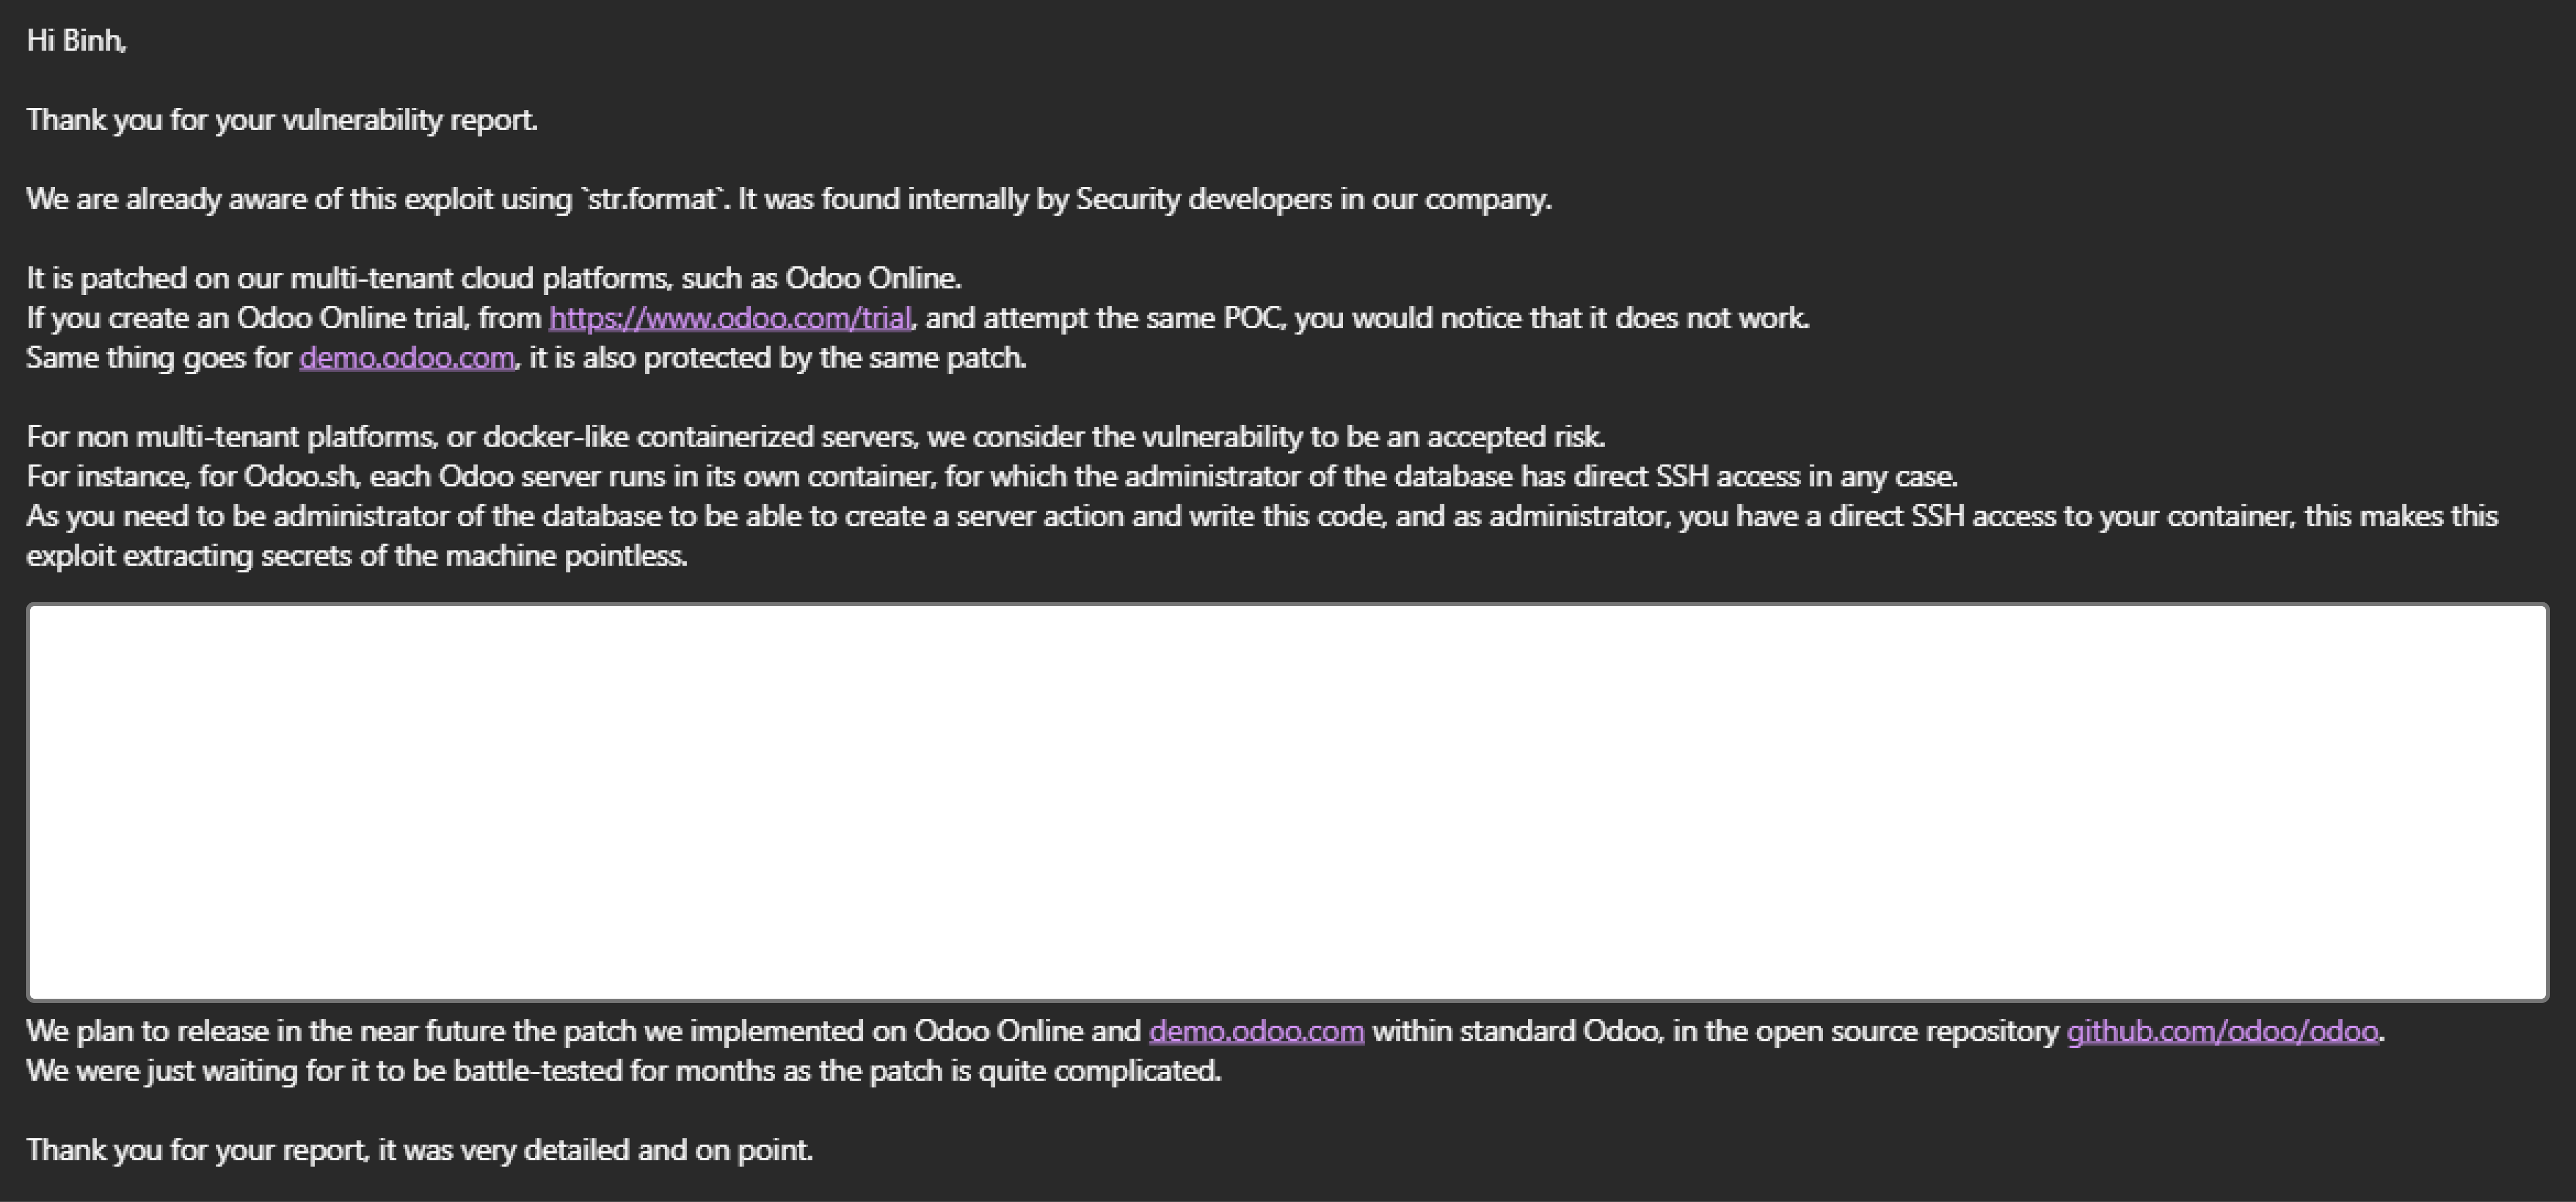Open the github.com/odoo/odoo repository link
Screen dimensions: 2576x1202
coord(2222,1031)
